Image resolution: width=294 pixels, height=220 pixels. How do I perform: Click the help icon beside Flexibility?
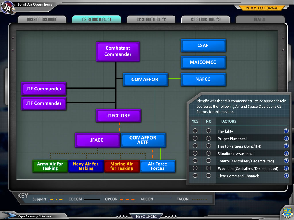click(x=286, y=131)
